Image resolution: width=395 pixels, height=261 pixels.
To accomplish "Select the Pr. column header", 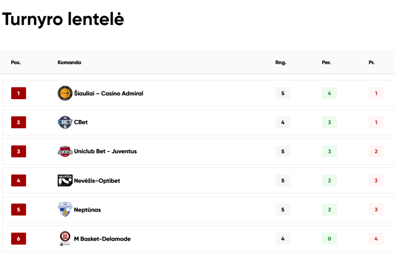I will (x=371, y=63).
